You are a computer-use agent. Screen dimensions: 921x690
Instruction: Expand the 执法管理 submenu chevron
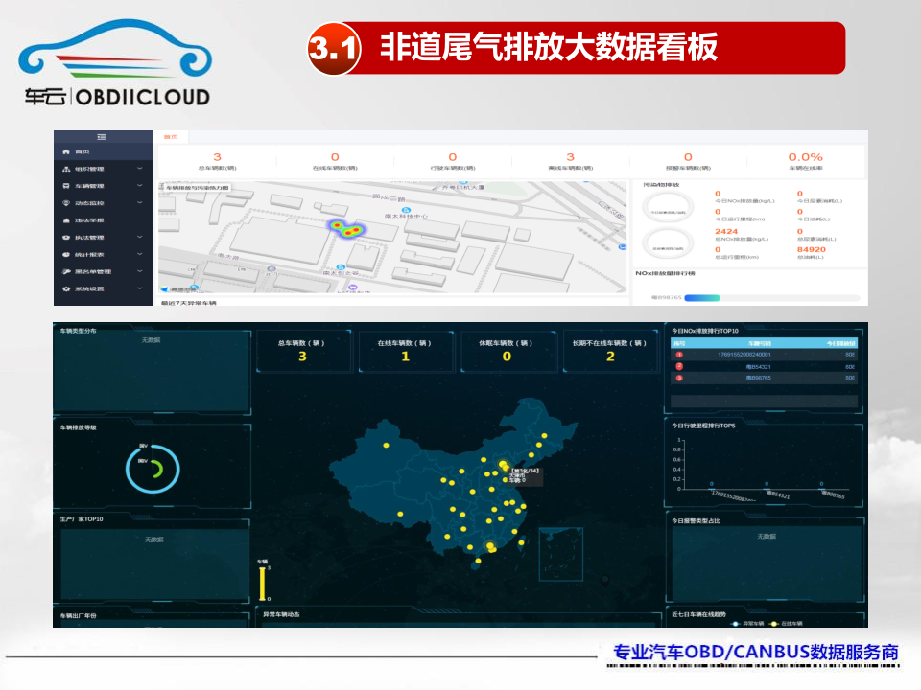point(140,237)
